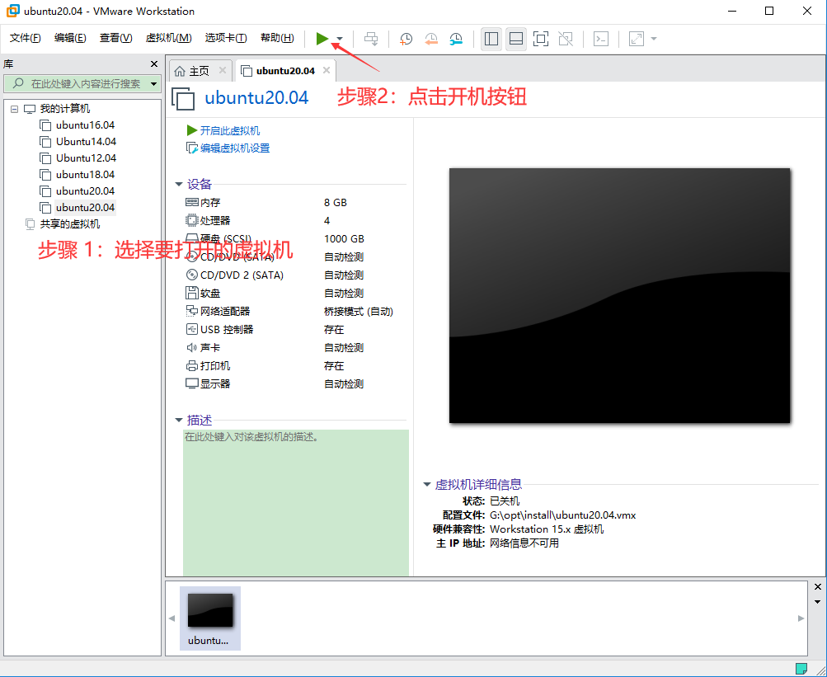
Task: Toggle the library sidebar view button
Action: pyautogui.click(x=491, y=39)
